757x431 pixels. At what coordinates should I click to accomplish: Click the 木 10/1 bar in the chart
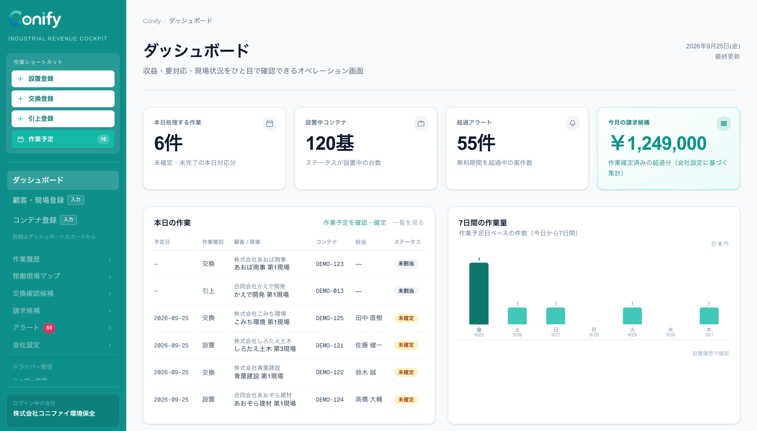click(709, 316)
